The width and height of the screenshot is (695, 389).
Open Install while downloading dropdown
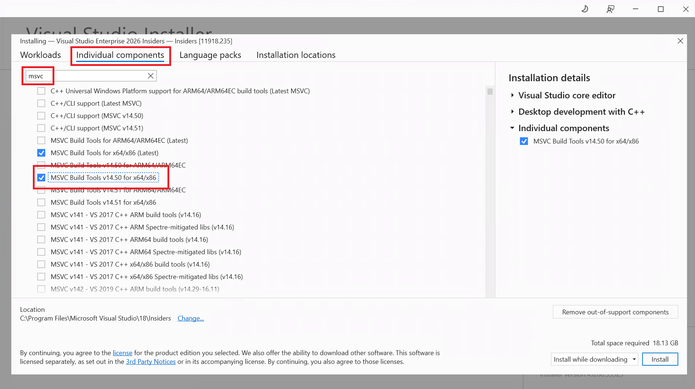[594, 359]
